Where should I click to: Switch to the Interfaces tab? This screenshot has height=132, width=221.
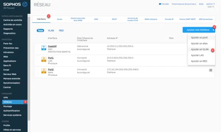tap(41, 19)
